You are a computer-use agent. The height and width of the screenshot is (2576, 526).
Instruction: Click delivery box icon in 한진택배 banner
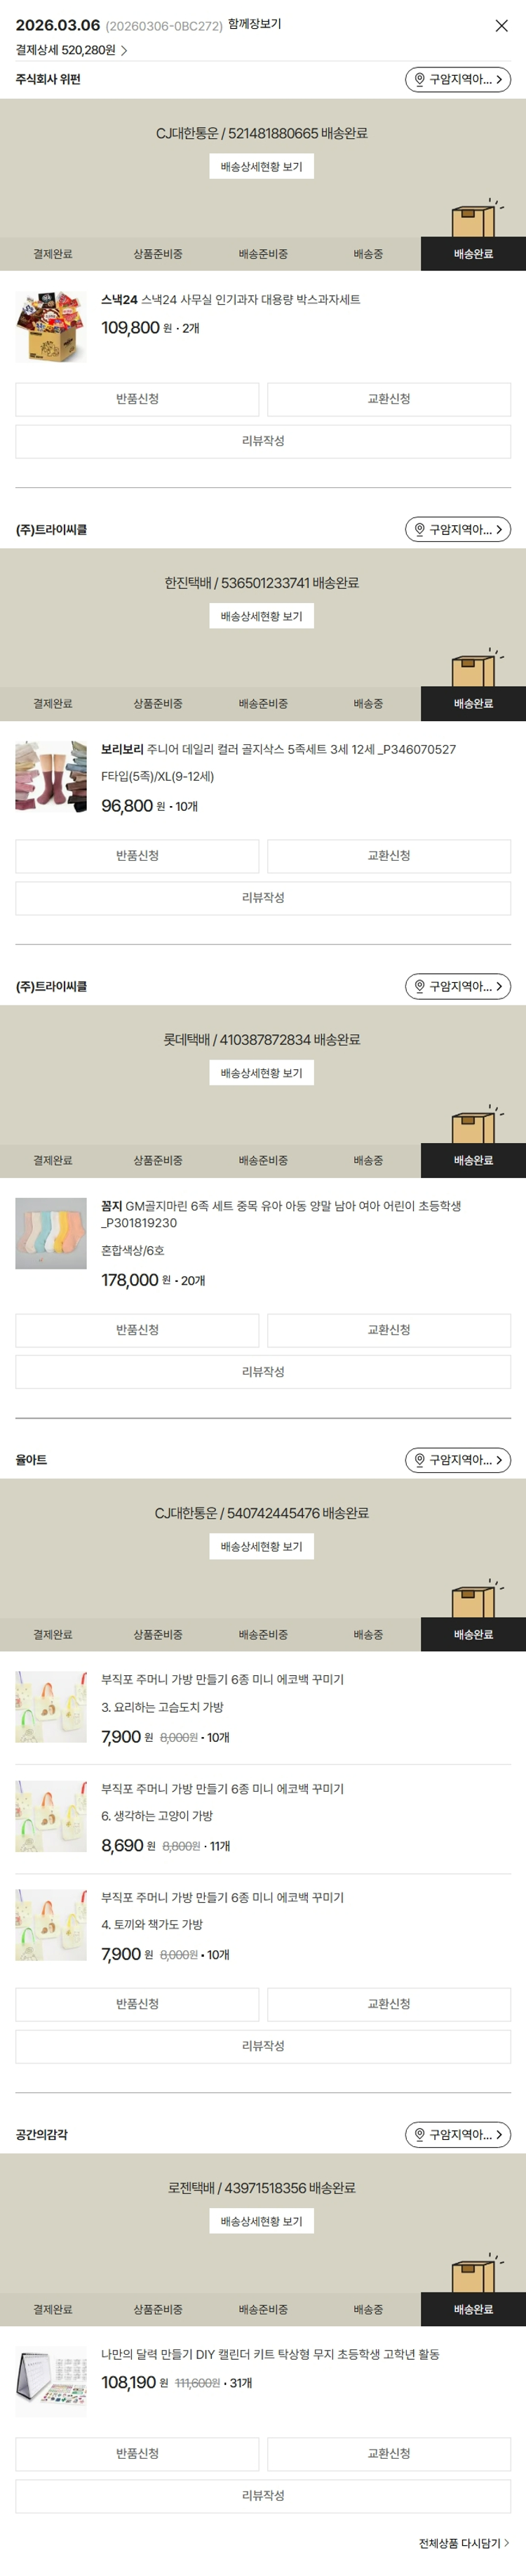[x=477, y=668]
